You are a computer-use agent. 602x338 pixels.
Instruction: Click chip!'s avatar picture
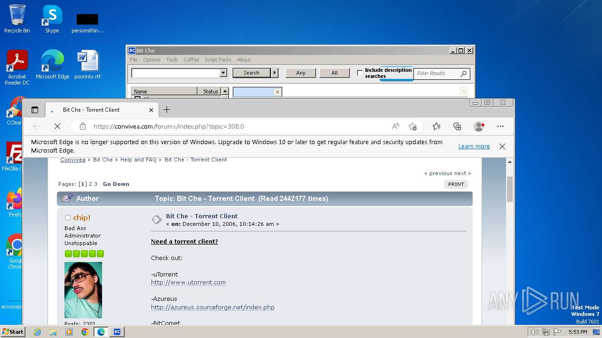point(83,290)
